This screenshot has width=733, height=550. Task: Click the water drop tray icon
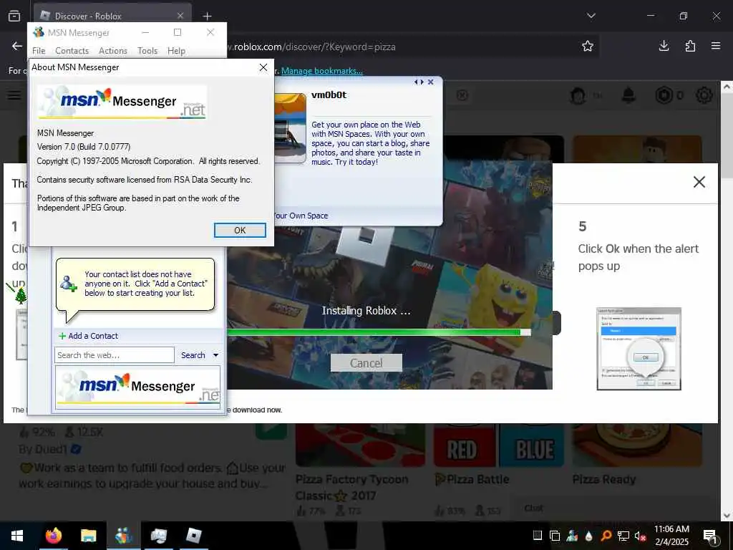[589, 536]
